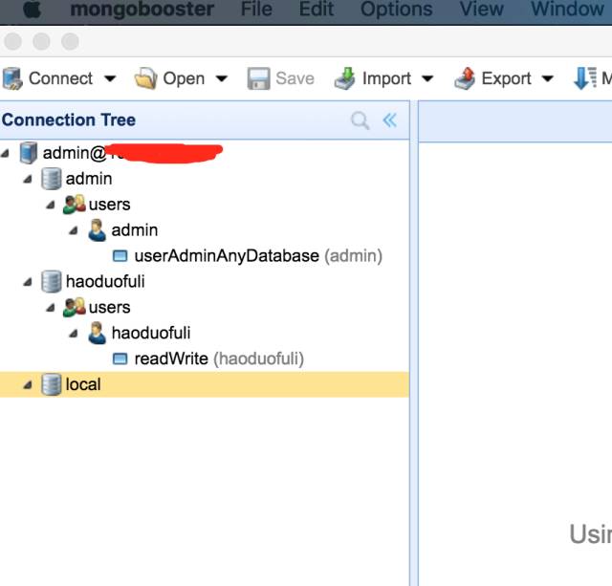Click the Import toolbar label

click(x=386, y=78)
